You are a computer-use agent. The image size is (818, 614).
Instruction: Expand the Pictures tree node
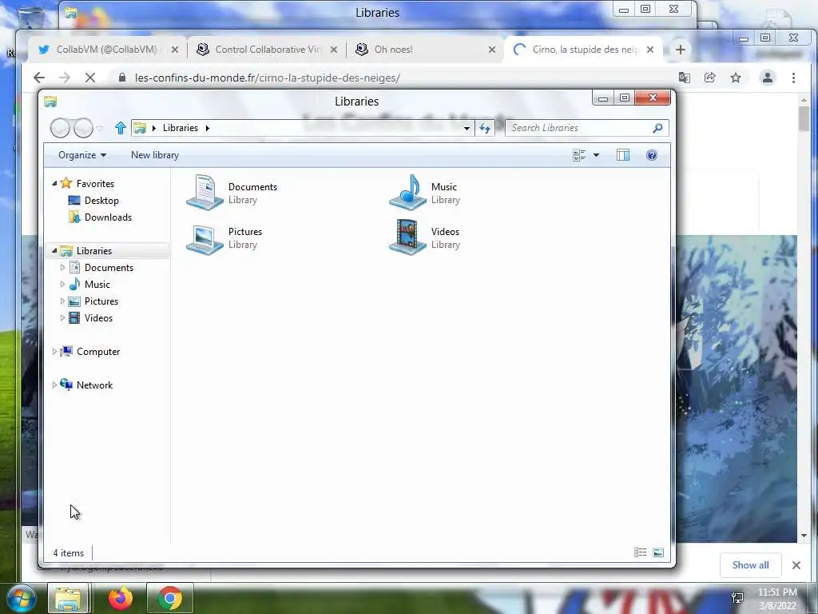point(62,301)
